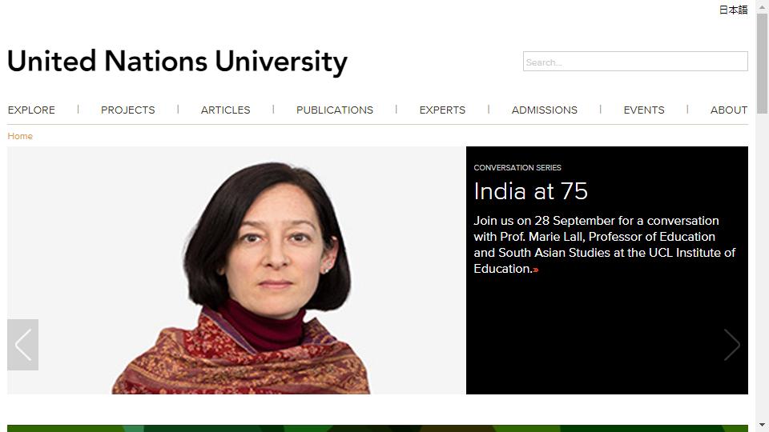Image resolution: width=769 pixels, height=432 pixels.
Task: Open the EVENTS menu item
Action: pos(644,110)
